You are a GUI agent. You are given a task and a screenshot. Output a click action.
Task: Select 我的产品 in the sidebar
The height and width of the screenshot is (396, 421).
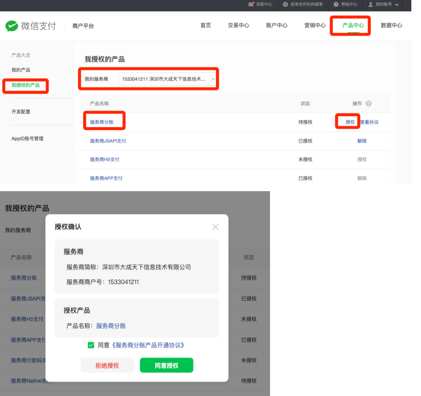[21, 70]
